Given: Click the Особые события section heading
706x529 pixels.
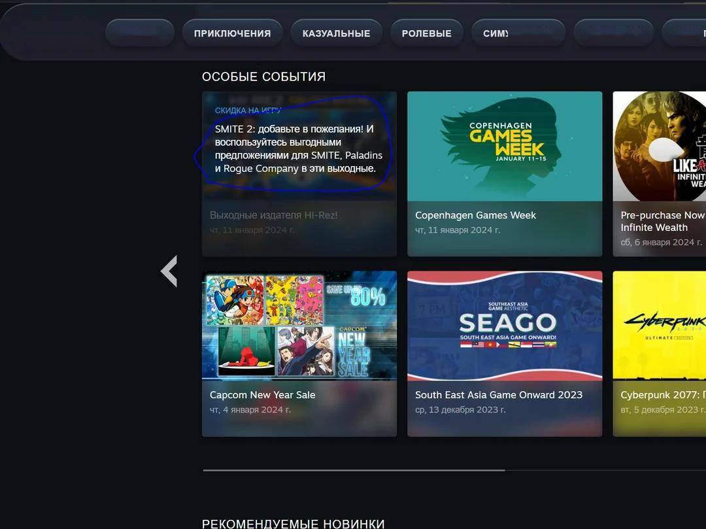Looking at the screenshot, I should [263, 77].
